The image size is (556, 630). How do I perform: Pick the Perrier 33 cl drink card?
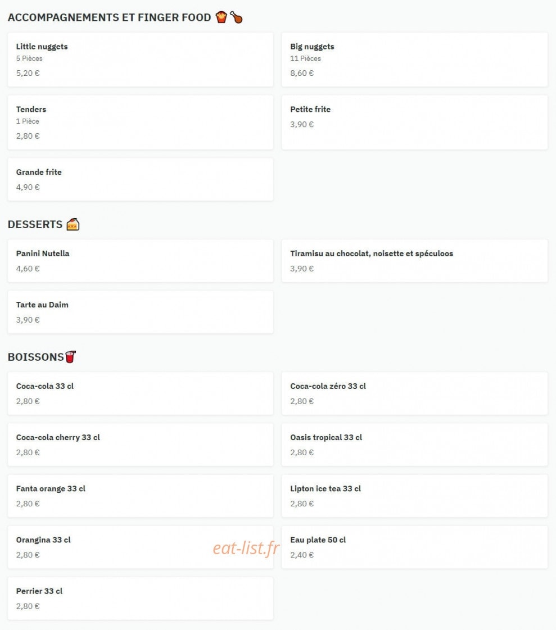point(141,599)
